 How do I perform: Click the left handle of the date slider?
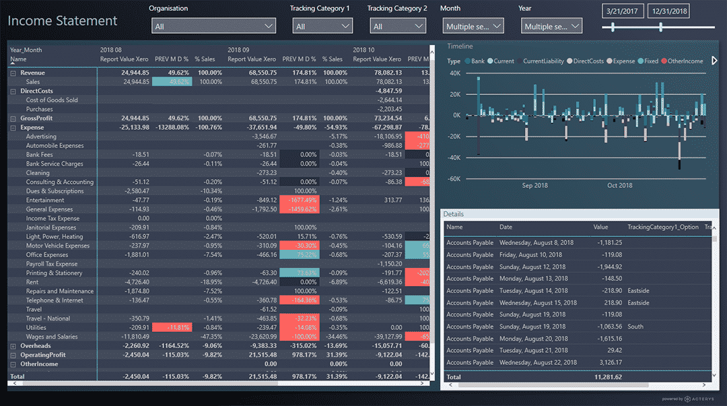(x=612, y=27)
